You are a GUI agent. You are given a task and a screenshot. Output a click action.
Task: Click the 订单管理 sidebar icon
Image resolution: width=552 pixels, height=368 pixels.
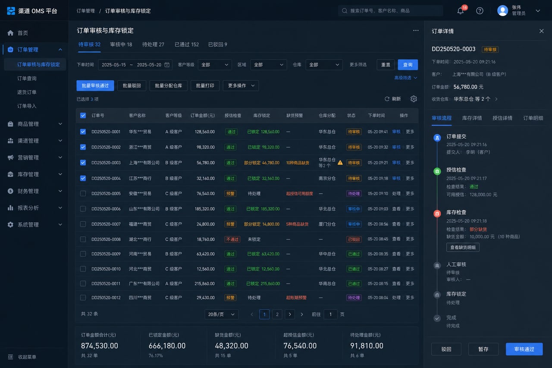point(11,50)
